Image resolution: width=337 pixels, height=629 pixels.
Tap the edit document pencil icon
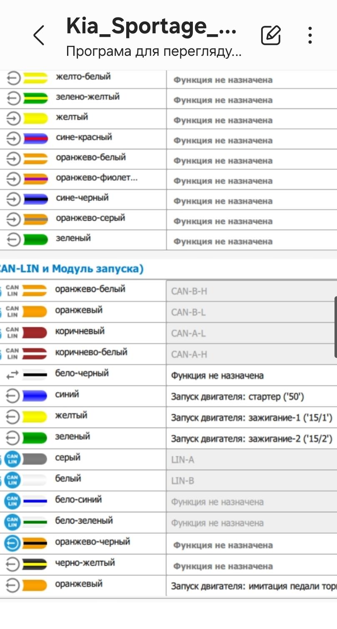coord(271,35)
